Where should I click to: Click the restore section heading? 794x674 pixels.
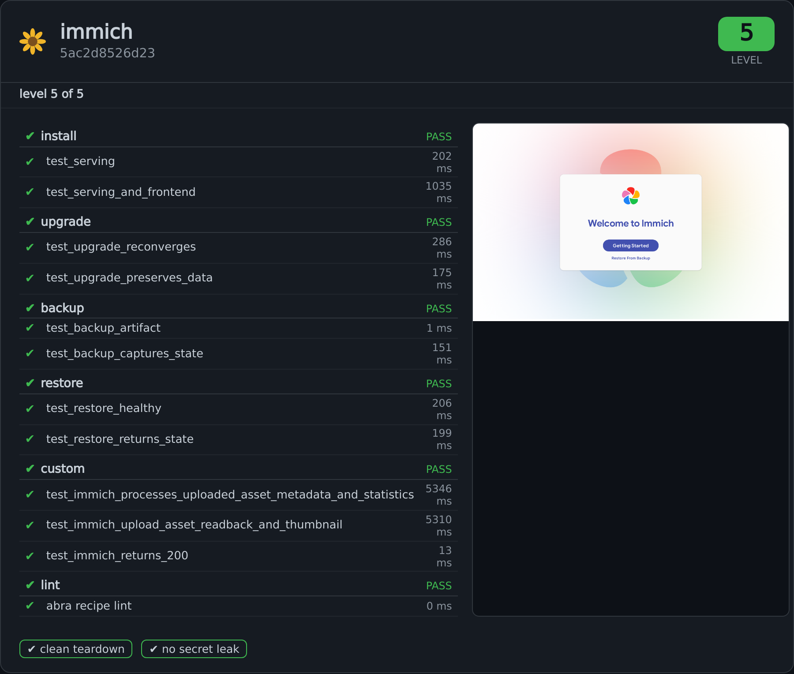tap(62, 383)
